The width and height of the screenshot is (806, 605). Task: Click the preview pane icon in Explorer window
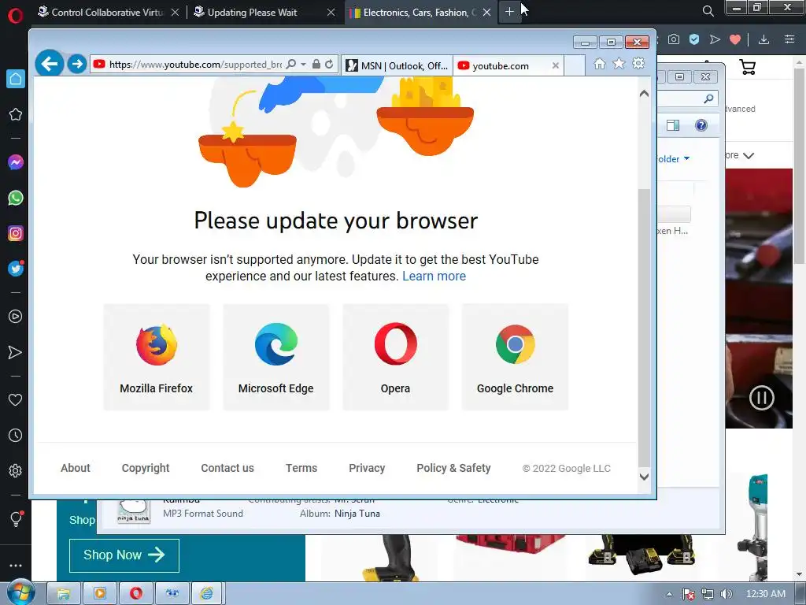pyautogui.click(x=673, y=125)
